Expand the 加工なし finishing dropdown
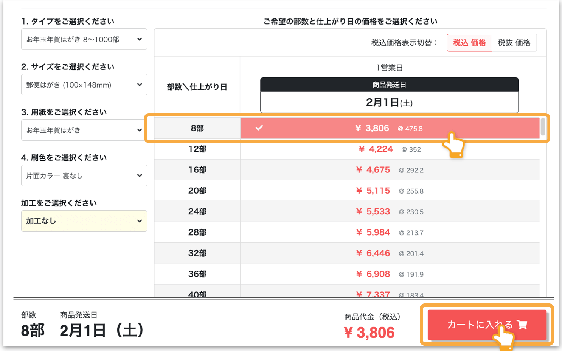 [x=84, y=221]
